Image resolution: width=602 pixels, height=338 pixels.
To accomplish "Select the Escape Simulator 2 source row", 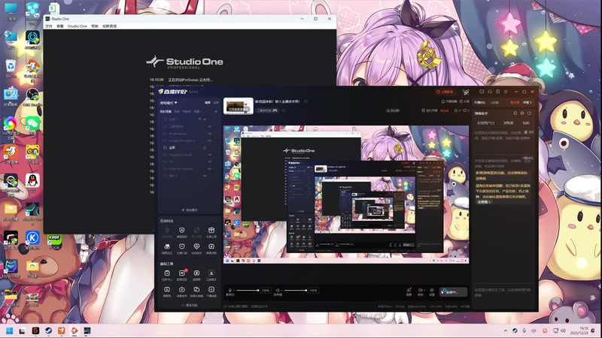I will coord(188,140).
